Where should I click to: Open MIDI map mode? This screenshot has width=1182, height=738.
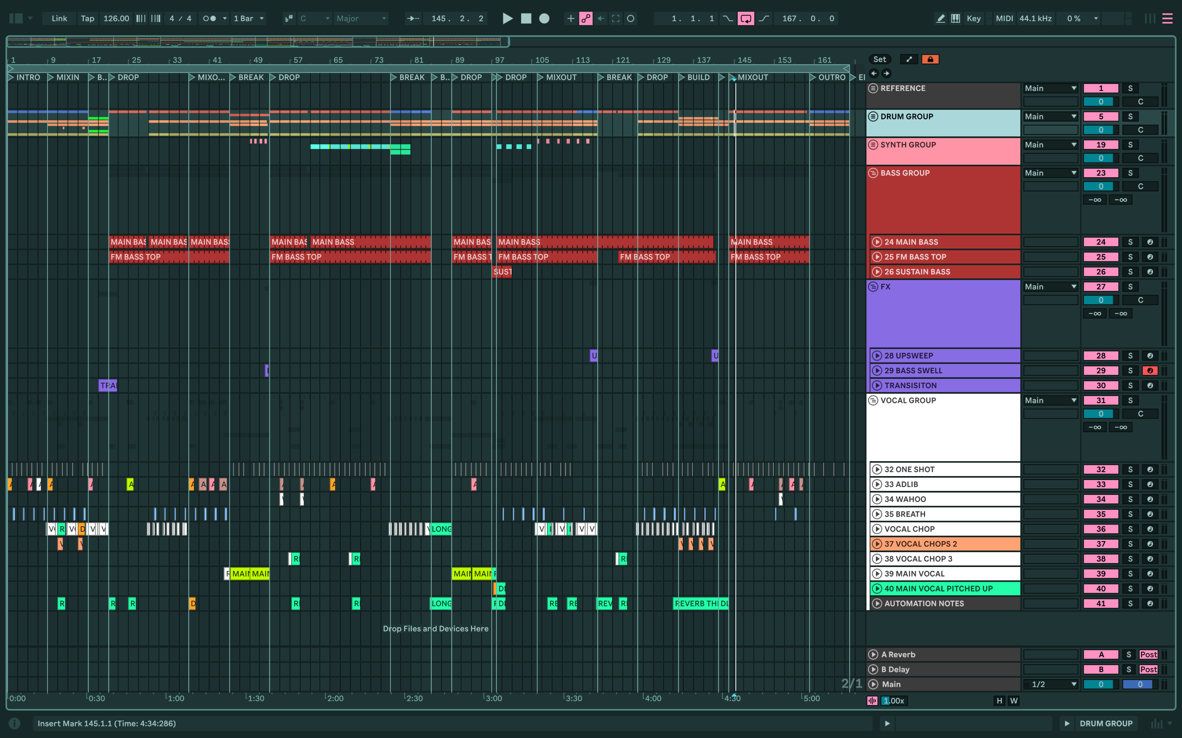1004,18
